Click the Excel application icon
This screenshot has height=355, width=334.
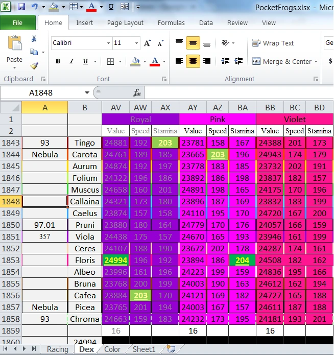coord(6,7)
